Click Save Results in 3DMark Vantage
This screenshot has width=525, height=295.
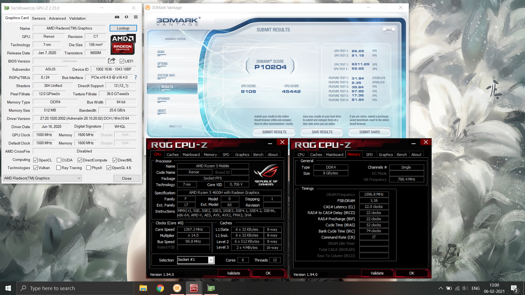(322, 132)
